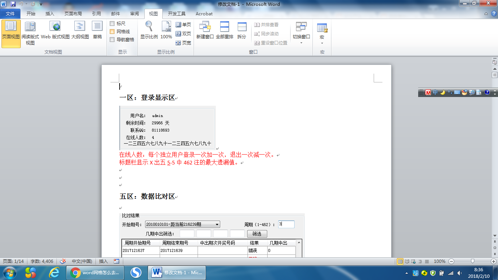498x280 pixels.
Task: Click 中文(中国) language indicator
Action: point(82,261)
